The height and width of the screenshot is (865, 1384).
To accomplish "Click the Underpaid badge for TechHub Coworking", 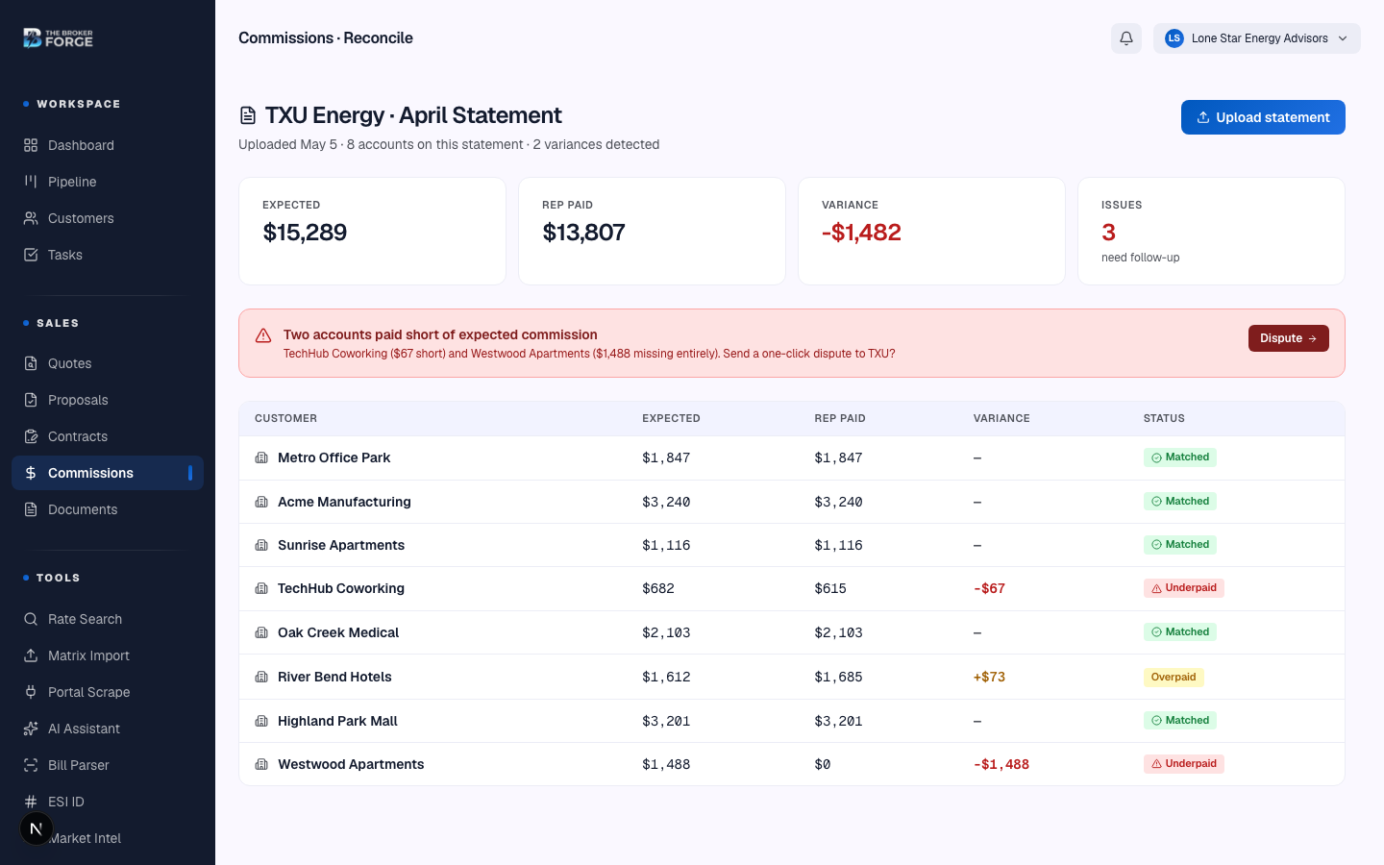I will (1184, 588).
